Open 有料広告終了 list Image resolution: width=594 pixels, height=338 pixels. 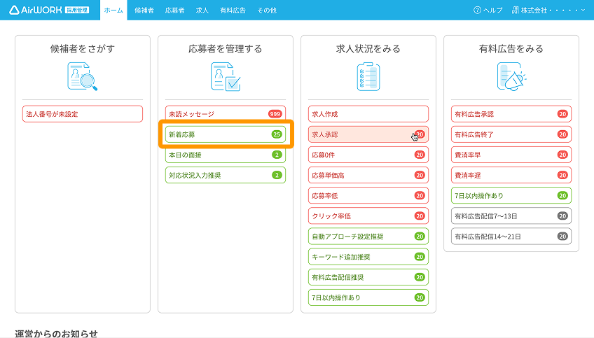point(511,134)
